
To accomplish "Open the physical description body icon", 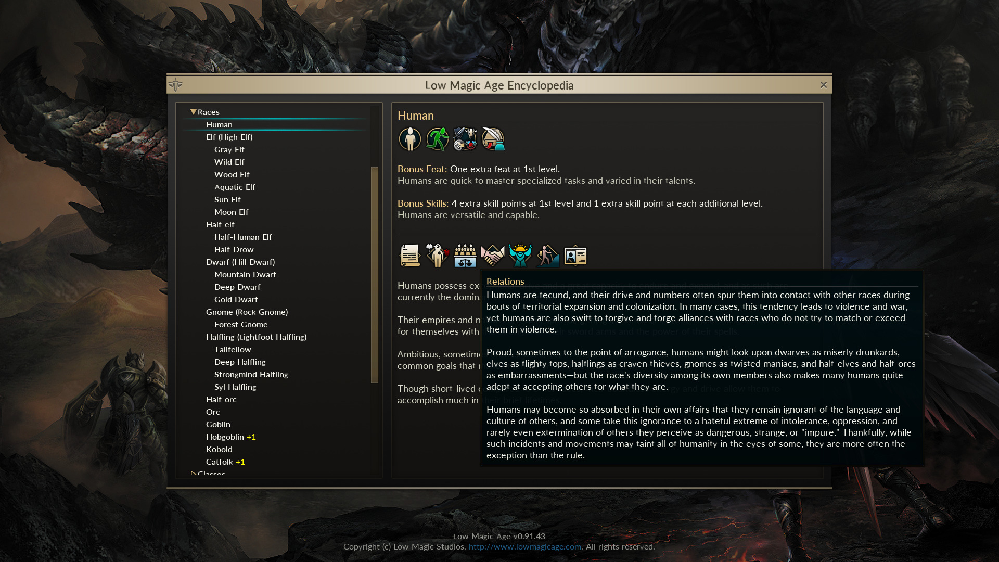I will coord(438,256).
